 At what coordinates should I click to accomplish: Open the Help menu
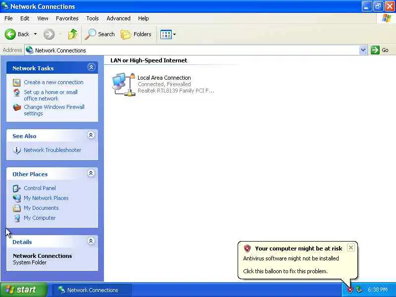[143, 18]
